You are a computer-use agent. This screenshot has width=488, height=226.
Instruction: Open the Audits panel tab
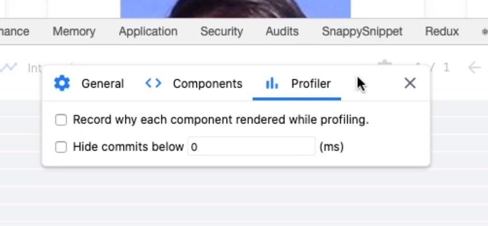(x=282, y=31)
